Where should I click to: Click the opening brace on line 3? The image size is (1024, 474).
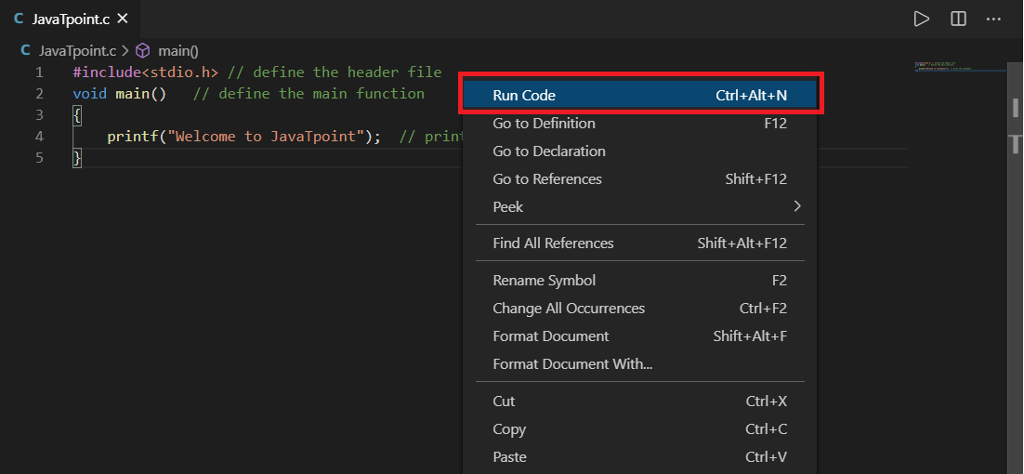[x=77, y=115]
